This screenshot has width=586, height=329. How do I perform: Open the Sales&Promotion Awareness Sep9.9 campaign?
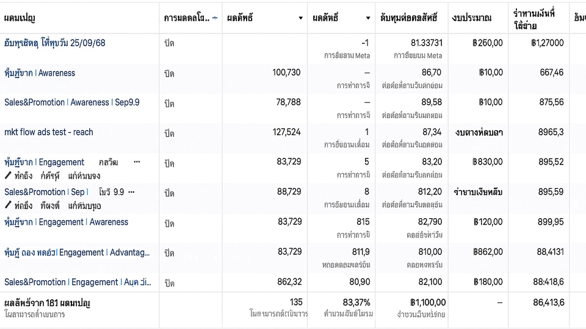tap(72, 102)
